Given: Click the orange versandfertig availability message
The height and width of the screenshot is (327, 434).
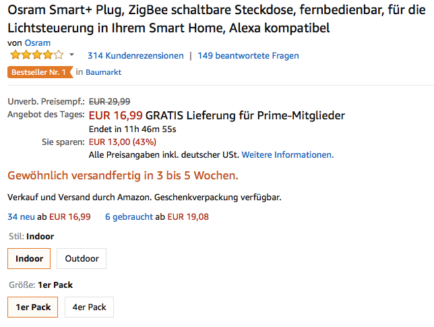Looking at the screenshot, I should (x=123, y=176).
